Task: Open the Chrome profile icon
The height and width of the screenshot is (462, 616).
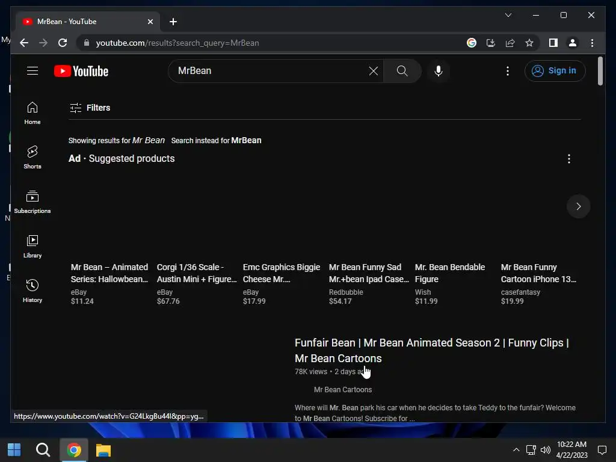Action: (573, 43)
